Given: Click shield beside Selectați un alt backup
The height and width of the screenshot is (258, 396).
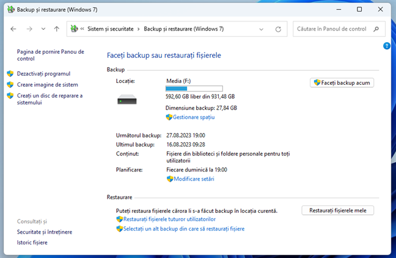Looking at the screenshot, I should point(119,229).
